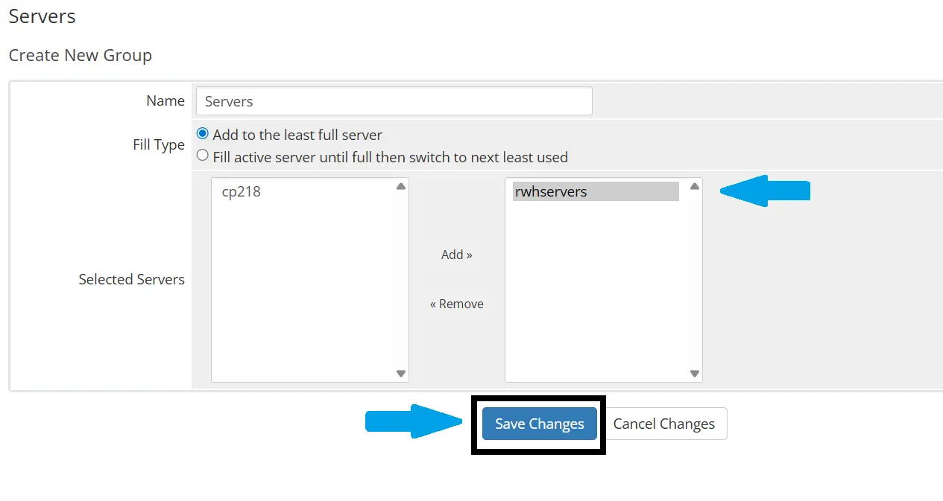The height and width of the screenshot is (501, 943).
Task: Select 'Add to the least full server' option
Action: 202,134
